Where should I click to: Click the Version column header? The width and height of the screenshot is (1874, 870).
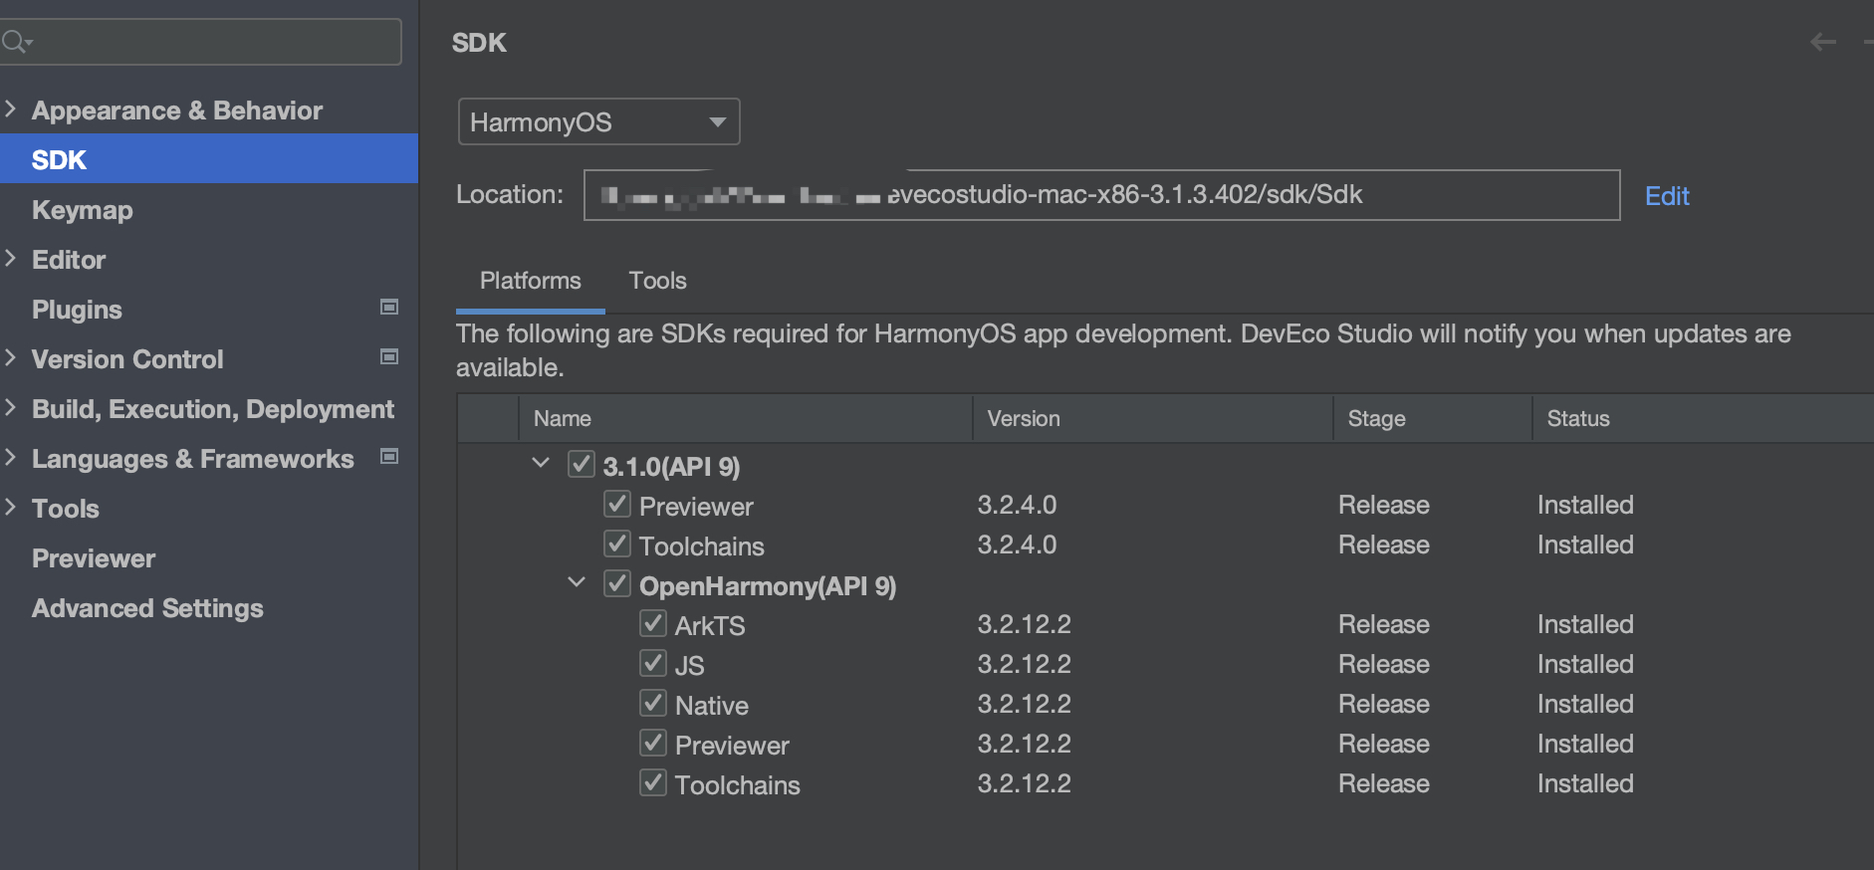[x=1153, y=419]
